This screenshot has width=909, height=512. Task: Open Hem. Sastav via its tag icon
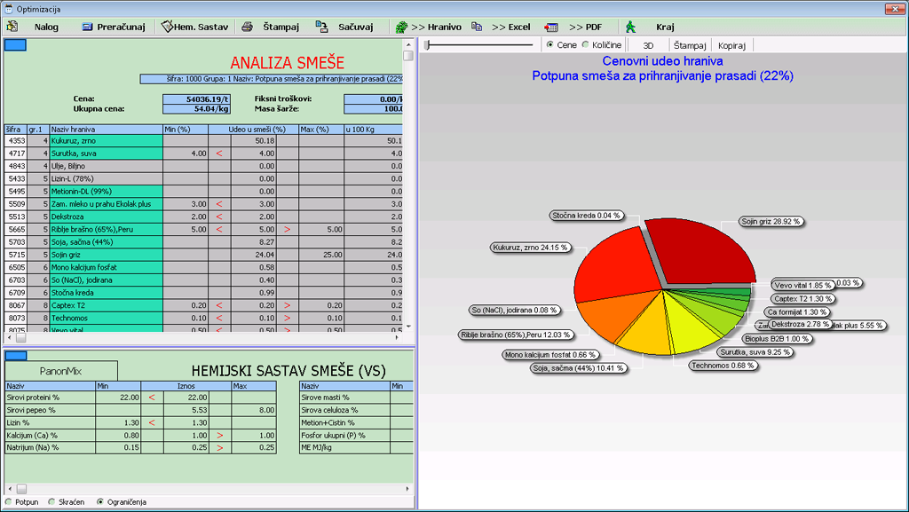point(166,27)
